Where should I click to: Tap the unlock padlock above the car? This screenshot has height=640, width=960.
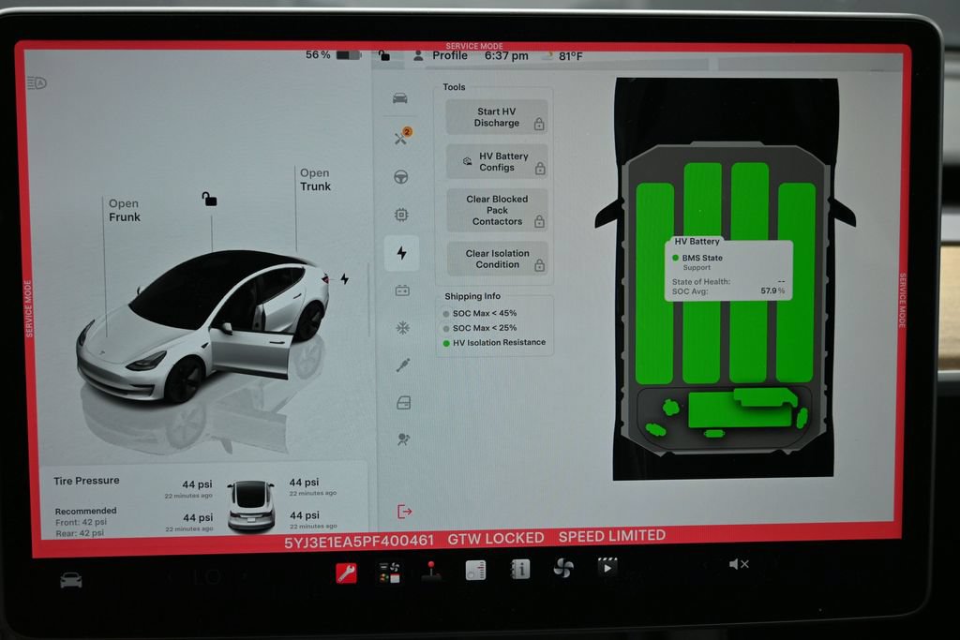point(209,199)
